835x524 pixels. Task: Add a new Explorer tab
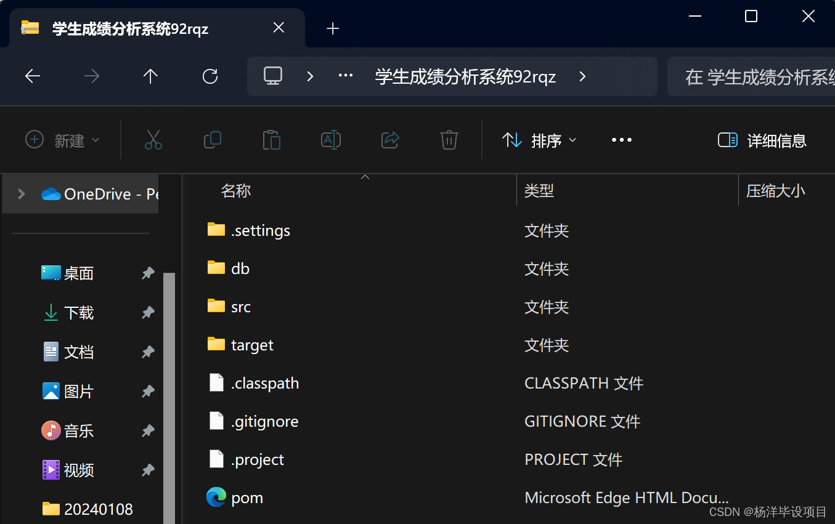point(333,28)
